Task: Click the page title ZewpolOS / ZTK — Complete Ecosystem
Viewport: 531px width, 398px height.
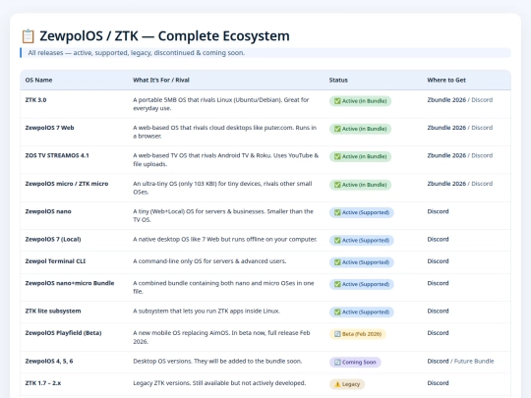Action: click(x=164, y=36)
